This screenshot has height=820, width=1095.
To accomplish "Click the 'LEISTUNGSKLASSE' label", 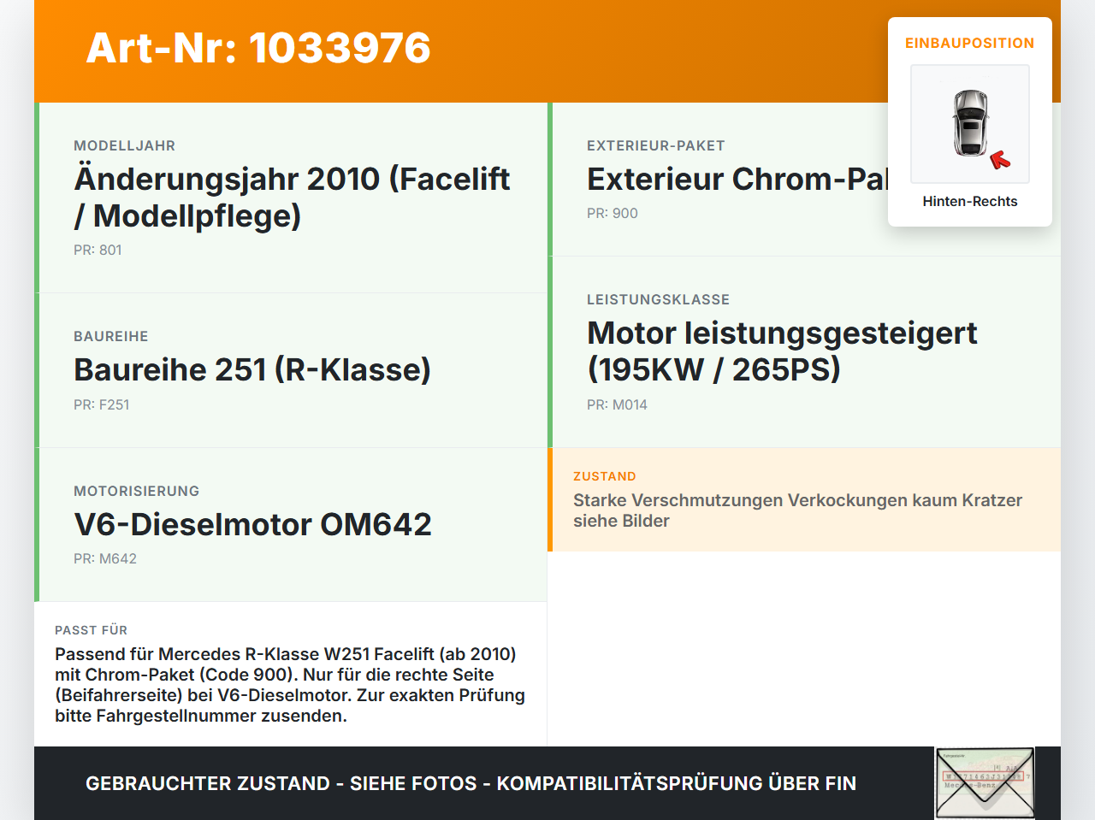I will click(659, 300).
